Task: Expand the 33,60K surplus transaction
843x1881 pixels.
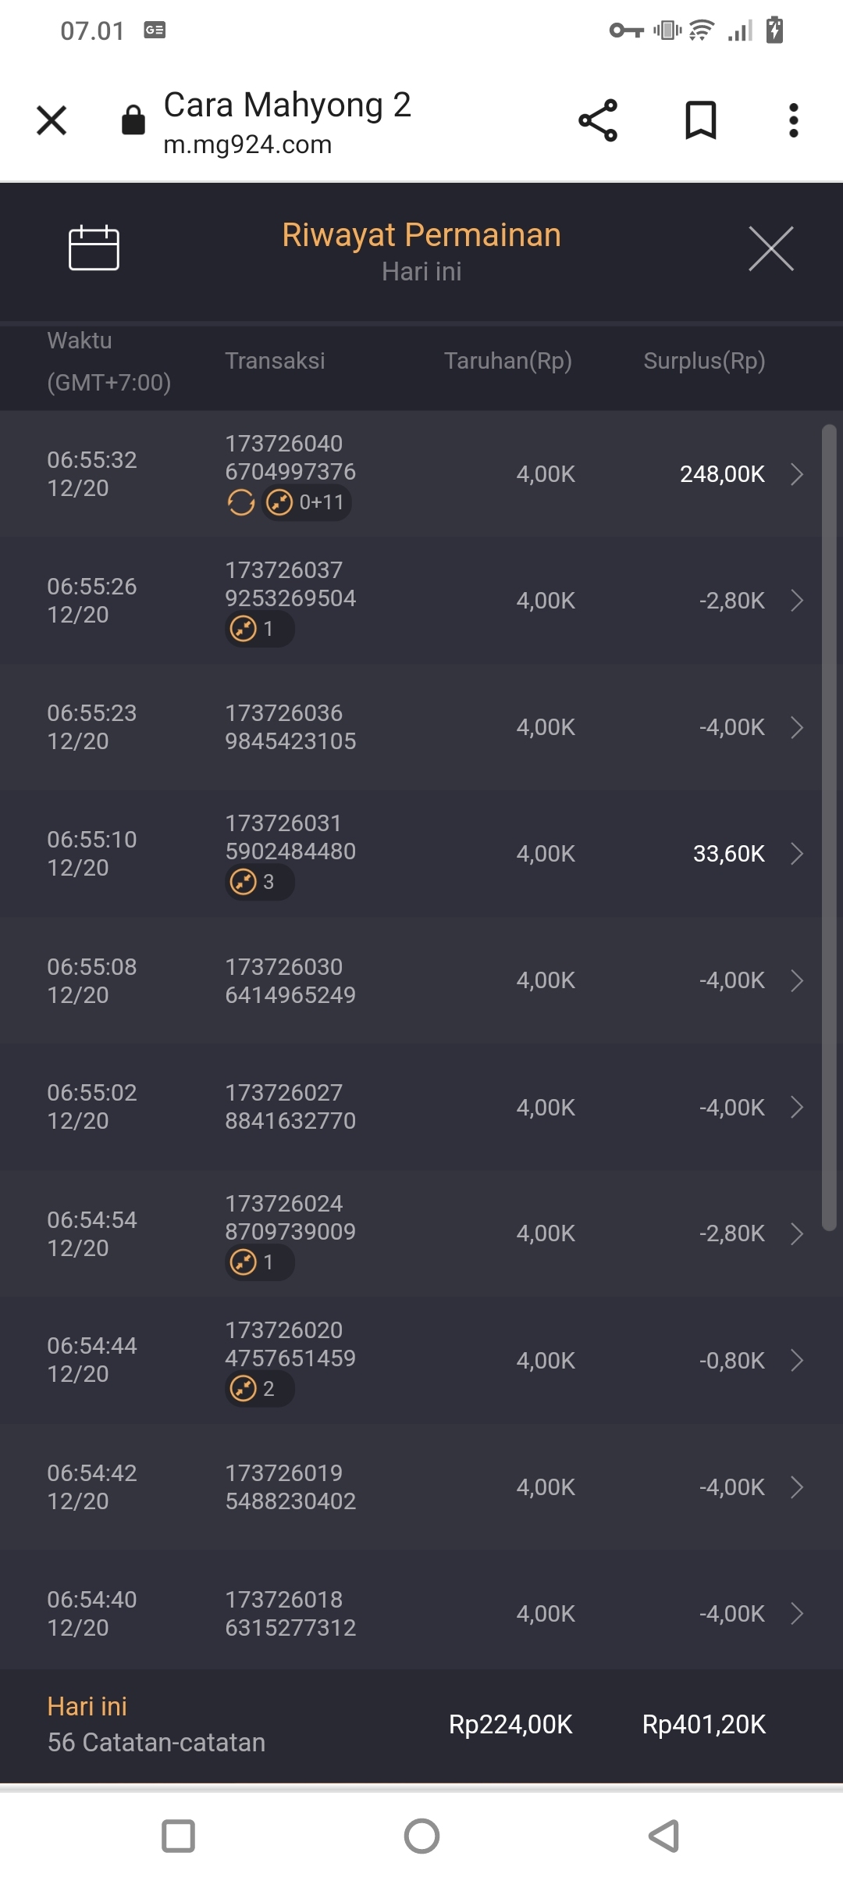Action: pos(796,854)
